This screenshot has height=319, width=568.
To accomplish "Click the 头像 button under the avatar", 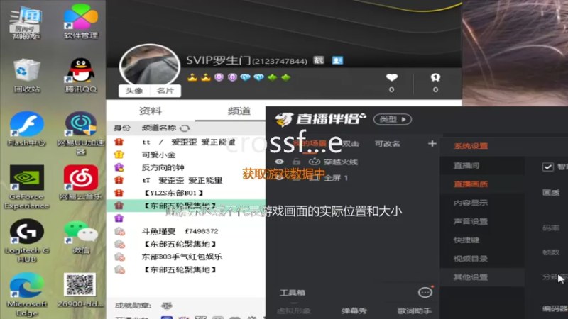I will (x=134, y=91).
